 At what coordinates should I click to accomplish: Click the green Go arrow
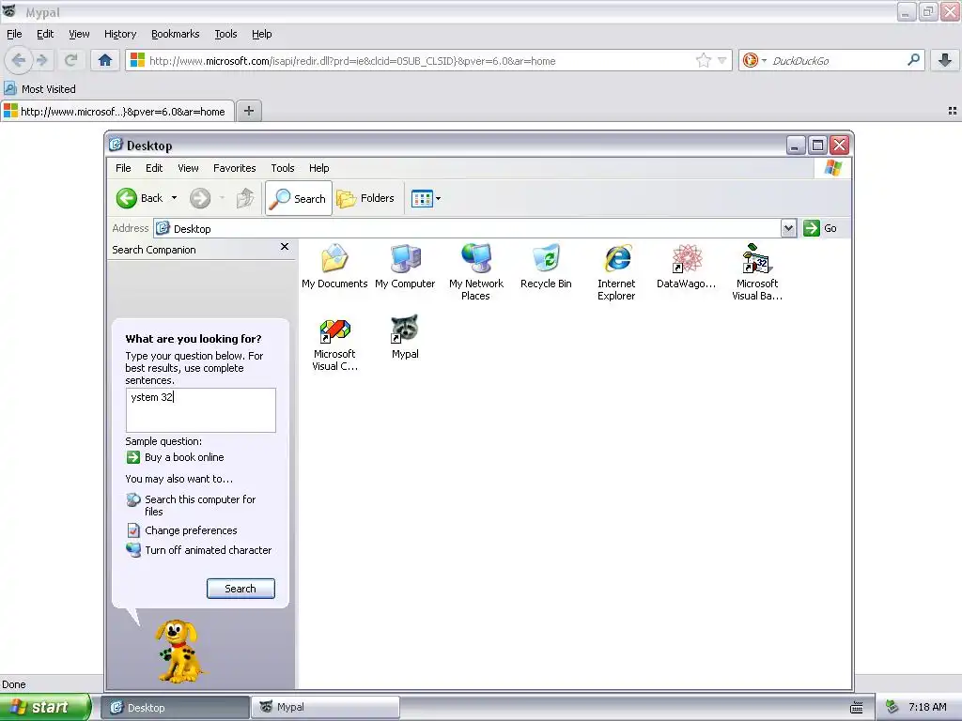[812, 228]
